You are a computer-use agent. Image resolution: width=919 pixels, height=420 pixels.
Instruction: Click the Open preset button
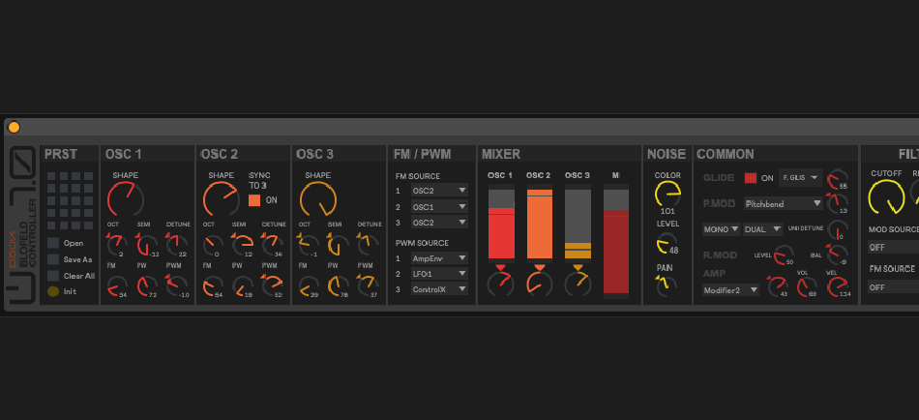pos(53,243)
